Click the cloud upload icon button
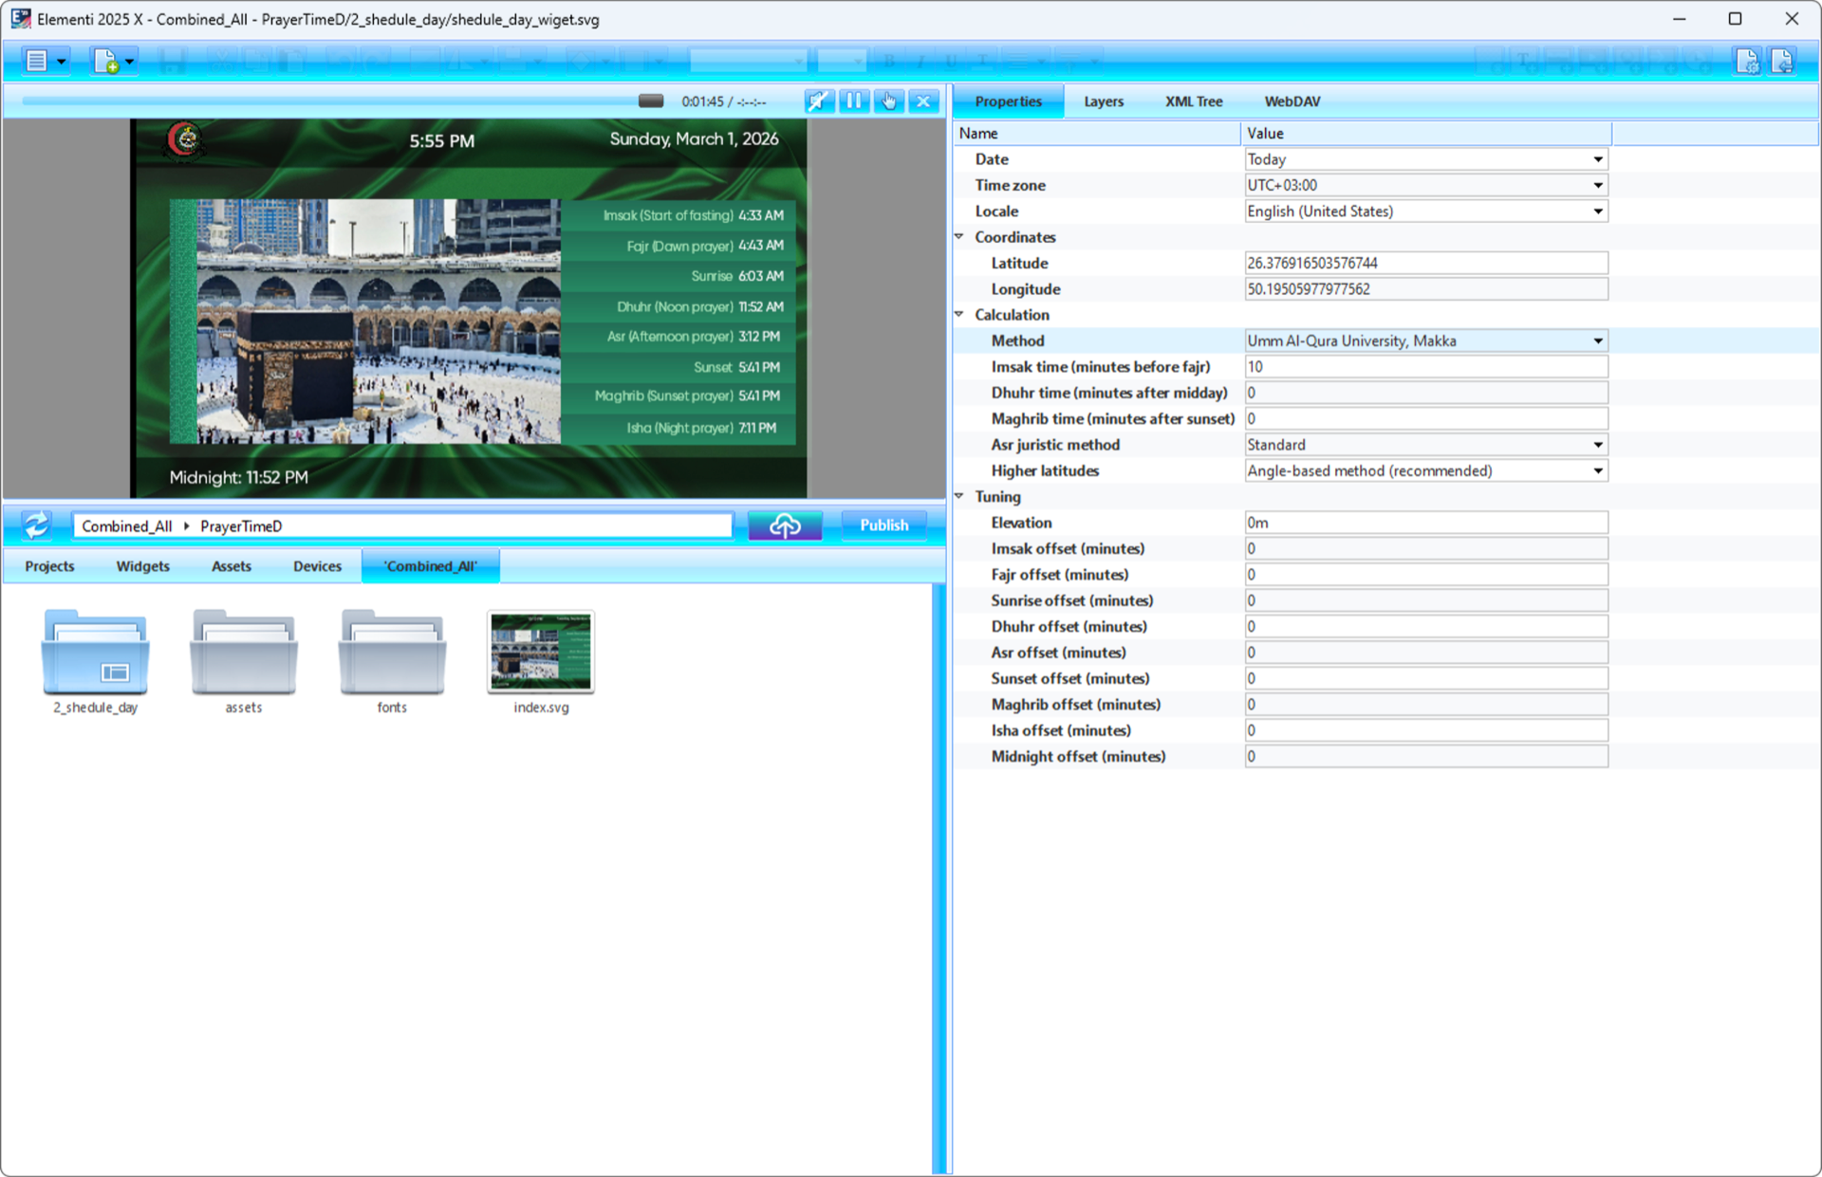Viewport: 1822px width, 1177px height. [784, 524]
